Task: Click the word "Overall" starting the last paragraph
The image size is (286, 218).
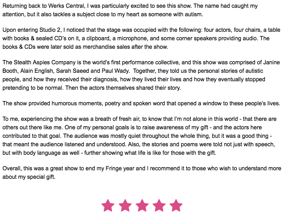Action: [12, 168]
